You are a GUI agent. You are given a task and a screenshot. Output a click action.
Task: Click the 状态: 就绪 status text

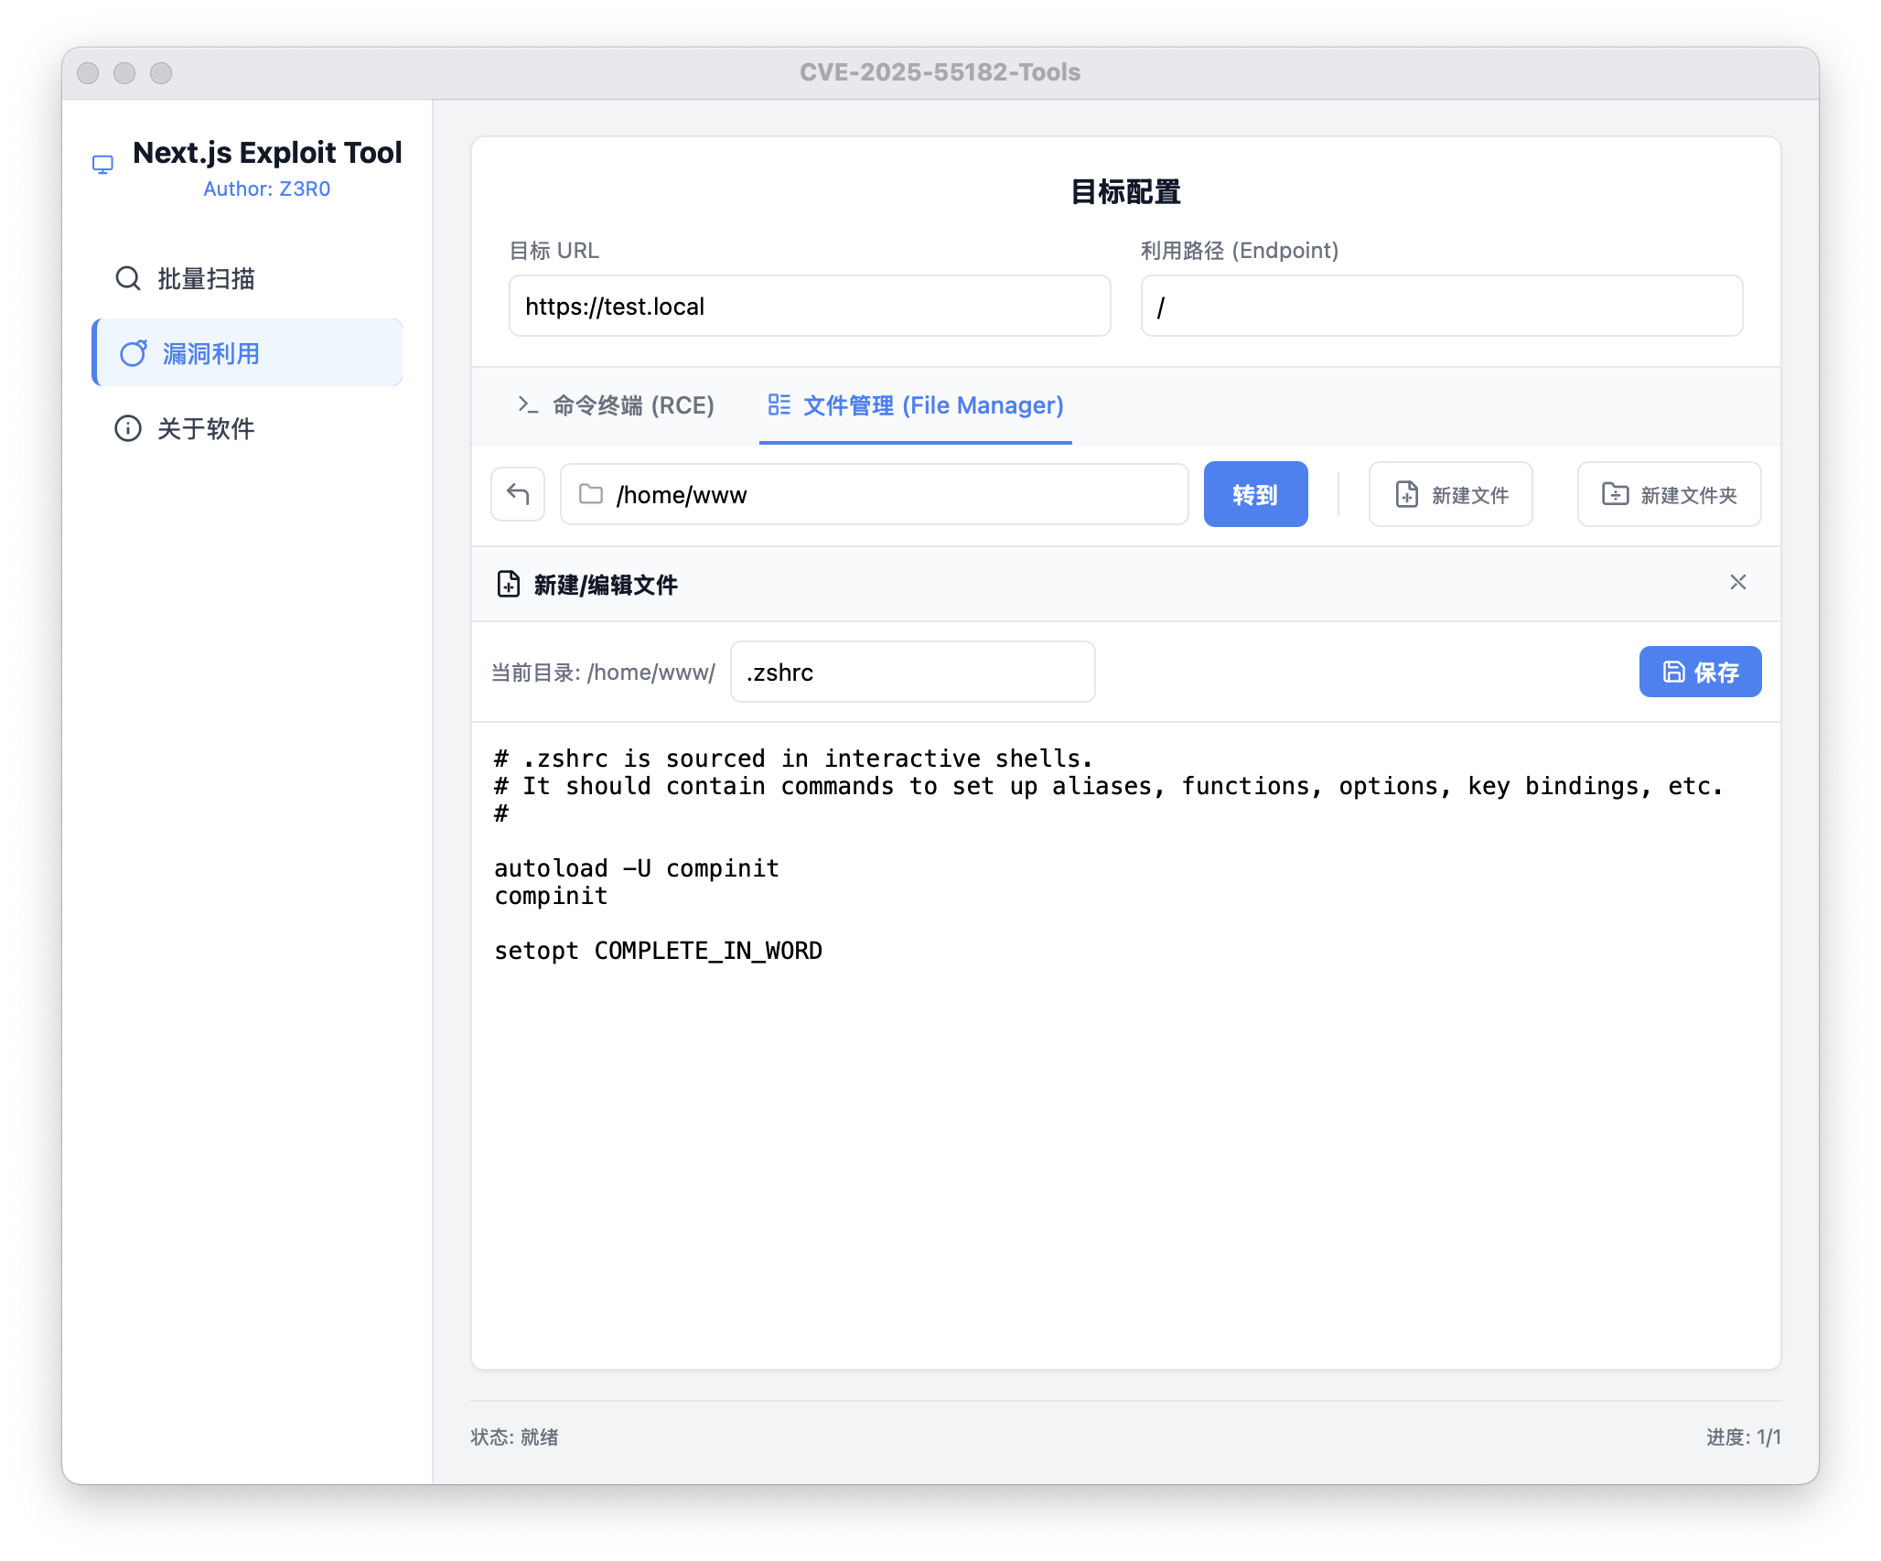click(514, 1437)
